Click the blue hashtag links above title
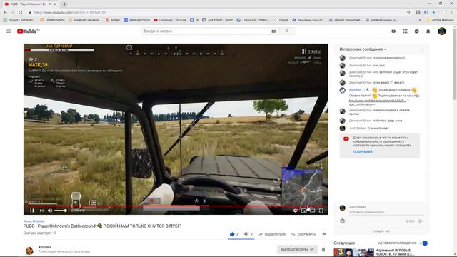 [34, 221]
